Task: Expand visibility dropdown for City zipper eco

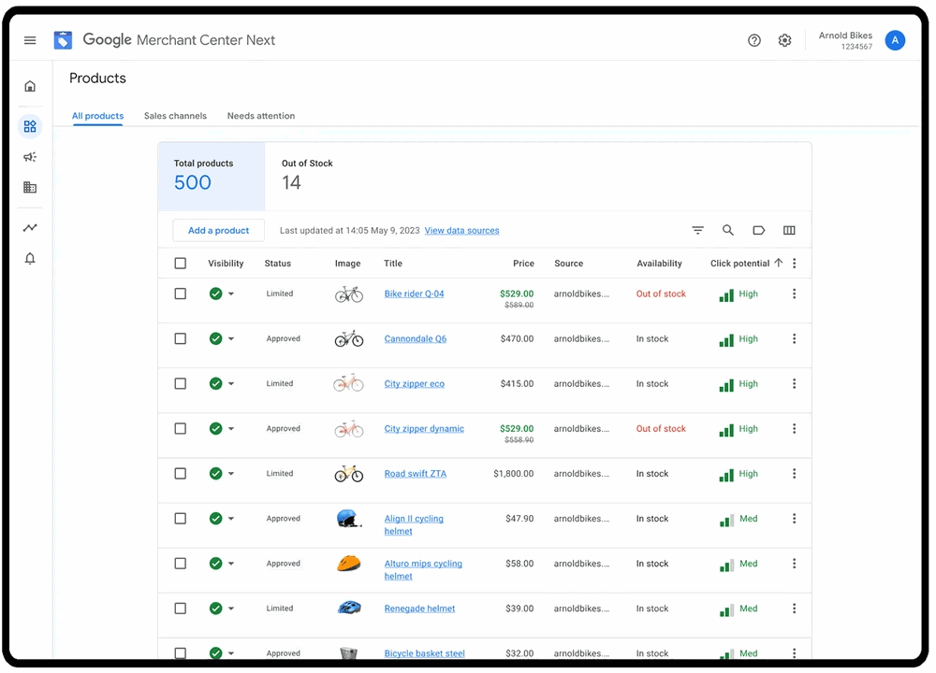Action: [x=231, y=384]
